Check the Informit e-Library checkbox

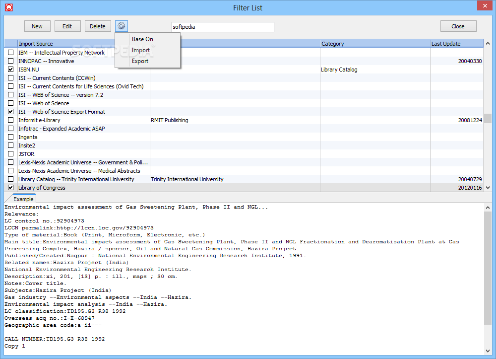pos(11,120)
